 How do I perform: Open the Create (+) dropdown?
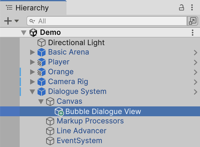pos(11,21)
